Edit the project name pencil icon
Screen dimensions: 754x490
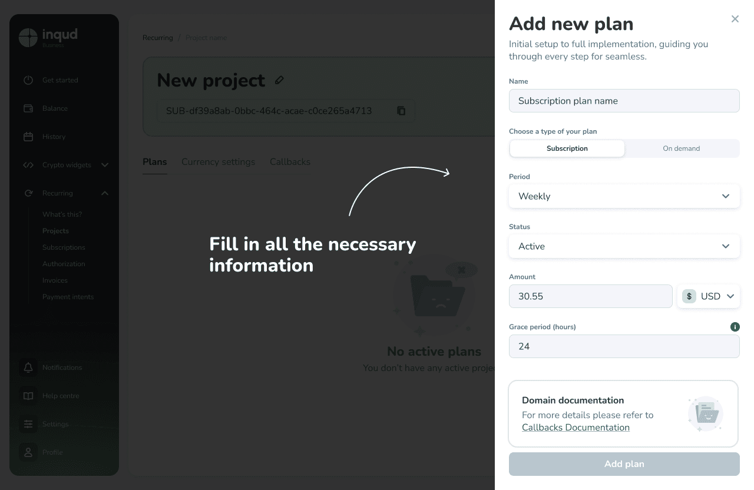pyautogui.click(x=279, y=80)
